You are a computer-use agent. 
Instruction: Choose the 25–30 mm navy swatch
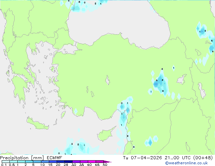(68, 162)
